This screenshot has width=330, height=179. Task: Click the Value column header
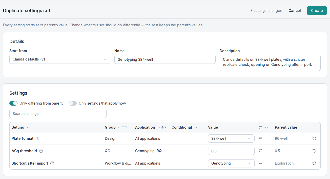point(213,127)
